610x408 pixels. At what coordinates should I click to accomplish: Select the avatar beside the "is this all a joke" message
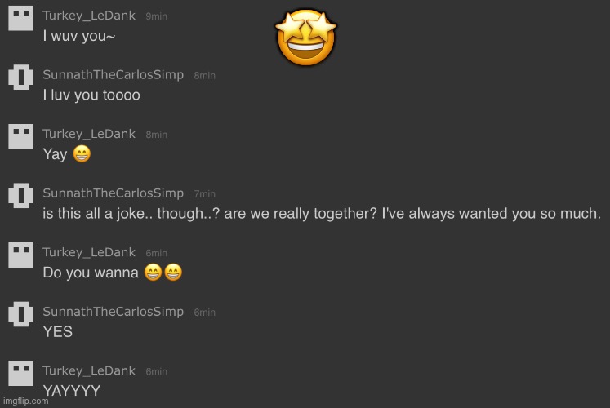coord(20,196)
